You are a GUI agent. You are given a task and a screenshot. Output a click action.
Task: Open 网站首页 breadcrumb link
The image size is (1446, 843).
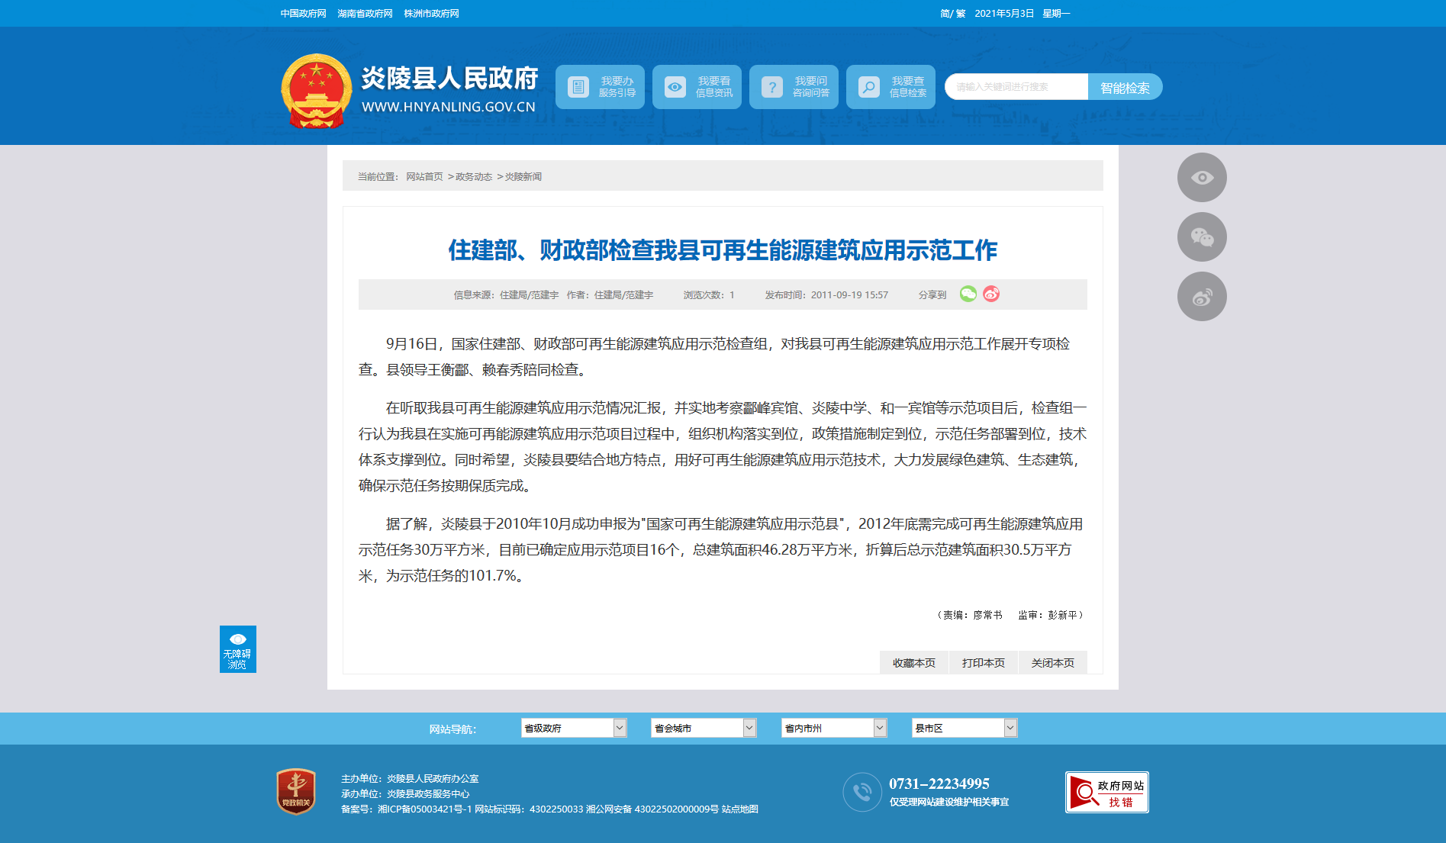pos(424,177)
